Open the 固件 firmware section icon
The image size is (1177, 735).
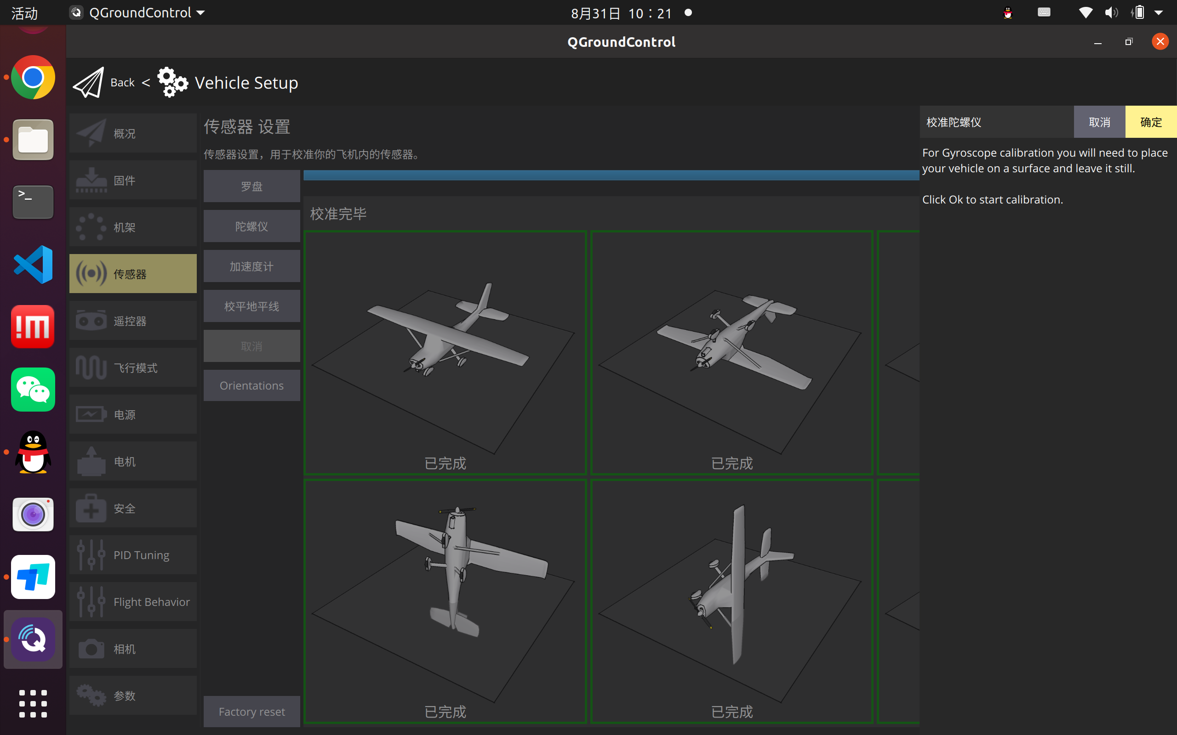[91, 181]
